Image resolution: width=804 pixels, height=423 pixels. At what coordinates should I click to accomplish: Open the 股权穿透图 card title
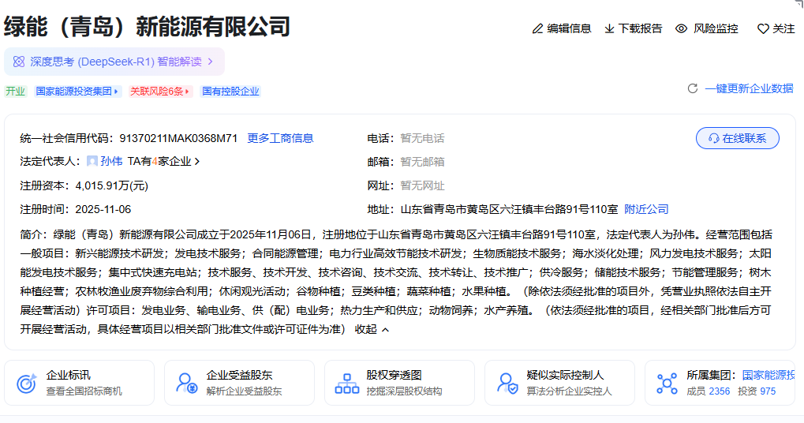click(394, 376)
